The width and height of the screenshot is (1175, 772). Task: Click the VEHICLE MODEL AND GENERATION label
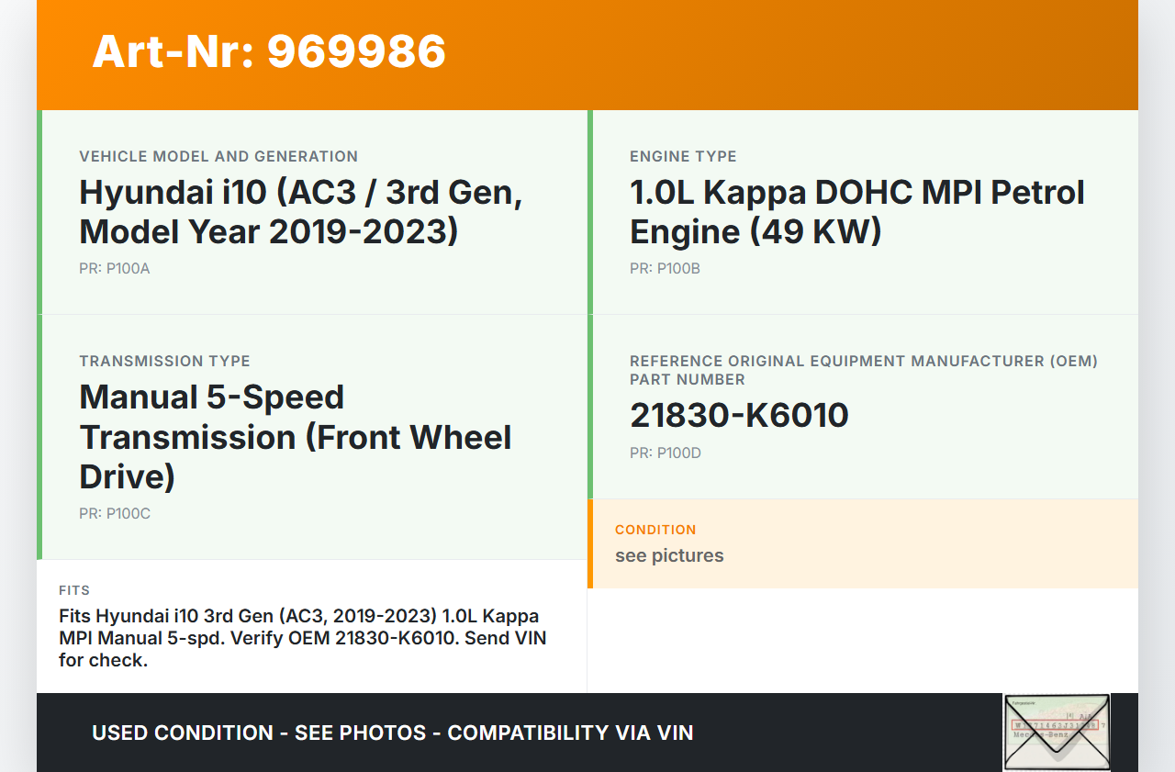pyautogui.click(x=218, y=157)
